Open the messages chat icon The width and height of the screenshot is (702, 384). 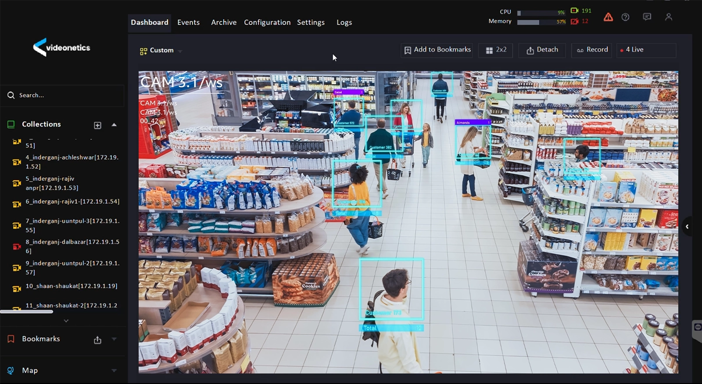[647, 17]
